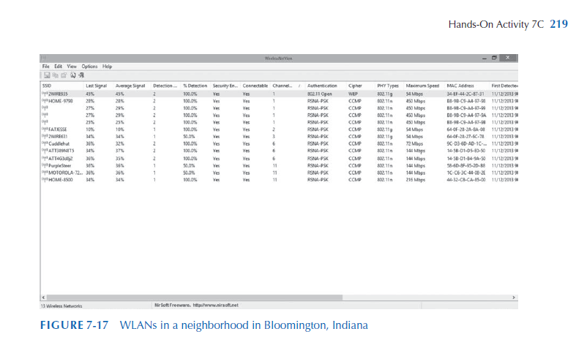This screenshot has height=345, width=587.
Task: Click the Find toolbar icon
Action: [72, 75]
